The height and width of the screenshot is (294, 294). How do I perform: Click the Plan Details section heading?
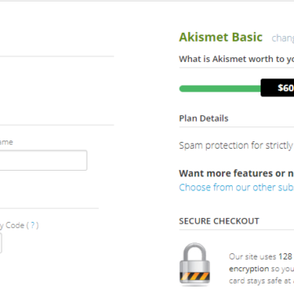pyautogui.click(x=203, y=118)
